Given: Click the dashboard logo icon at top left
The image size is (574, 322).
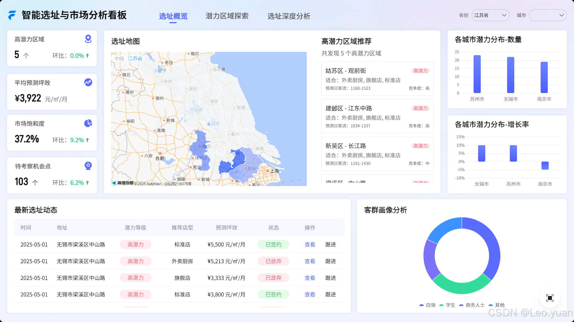Looking at the screenshot, I should [12, 15].
